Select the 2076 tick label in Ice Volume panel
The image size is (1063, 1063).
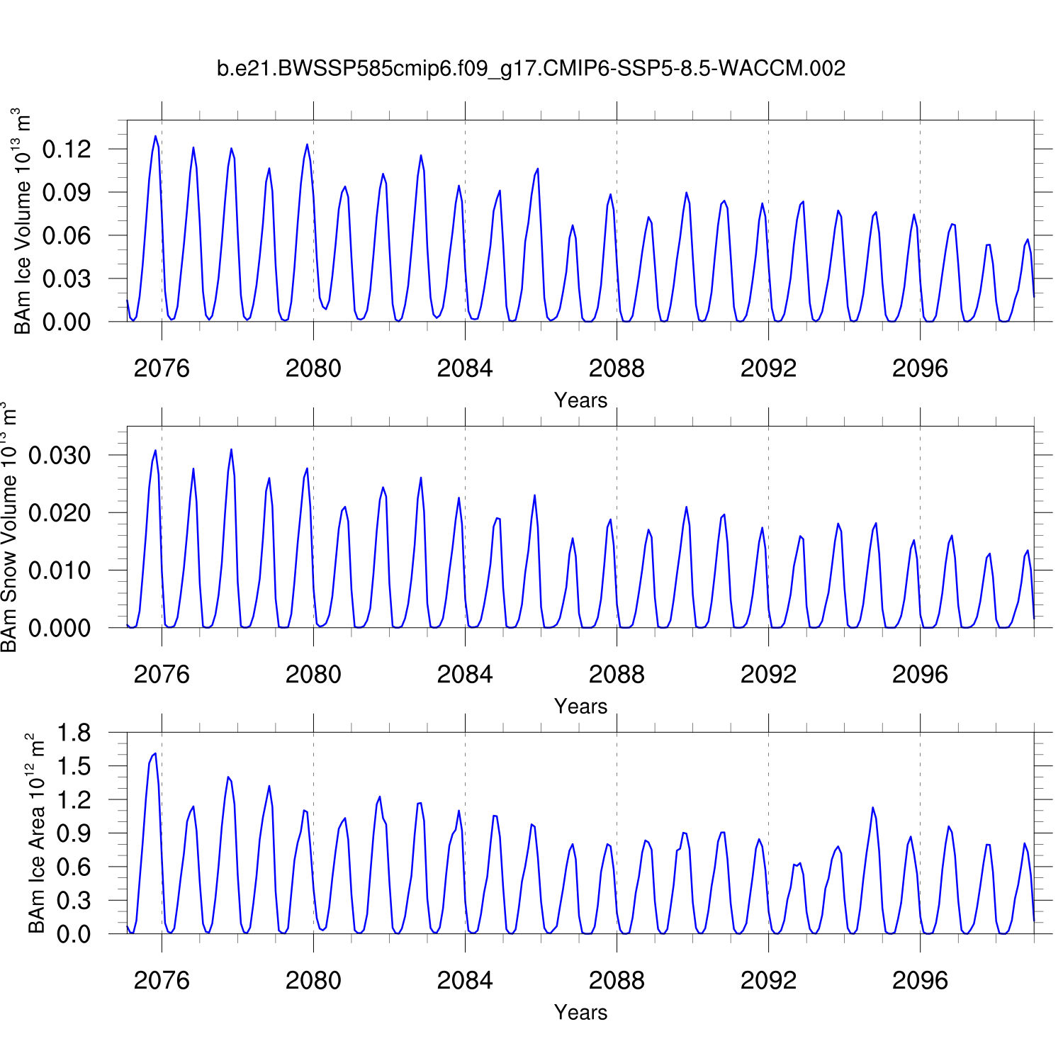click(x=162, y=369)
